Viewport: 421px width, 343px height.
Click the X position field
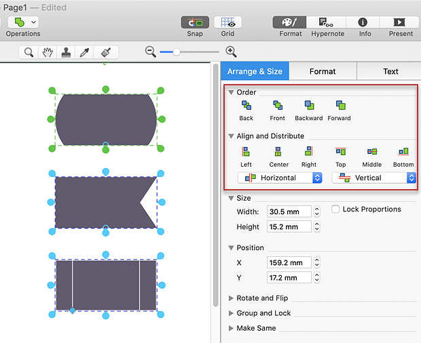(289, 262)
